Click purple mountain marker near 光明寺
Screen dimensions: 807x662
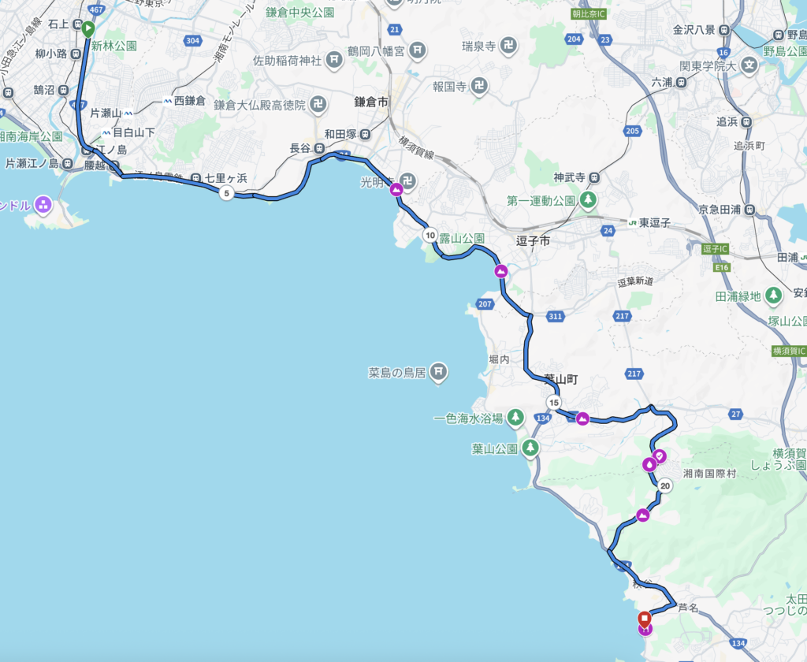pyautogui.click(x=396, y=190)
